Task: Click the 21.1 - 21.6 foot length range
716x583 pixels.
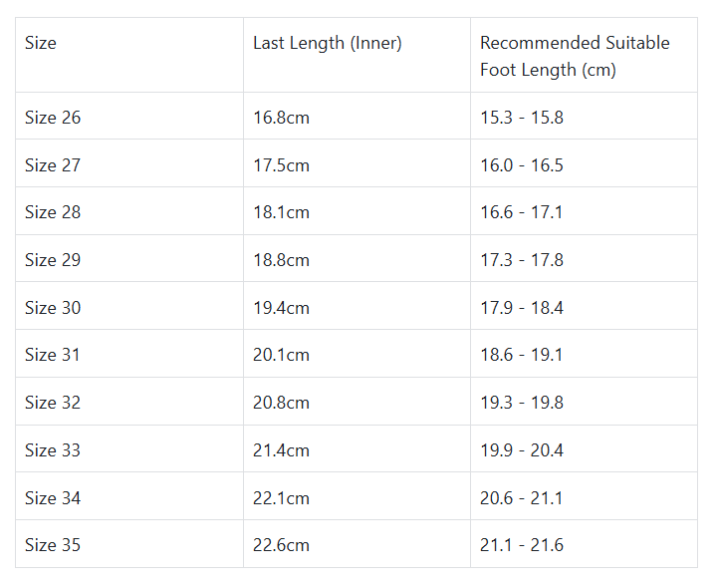Action: (x=522, y=545)
